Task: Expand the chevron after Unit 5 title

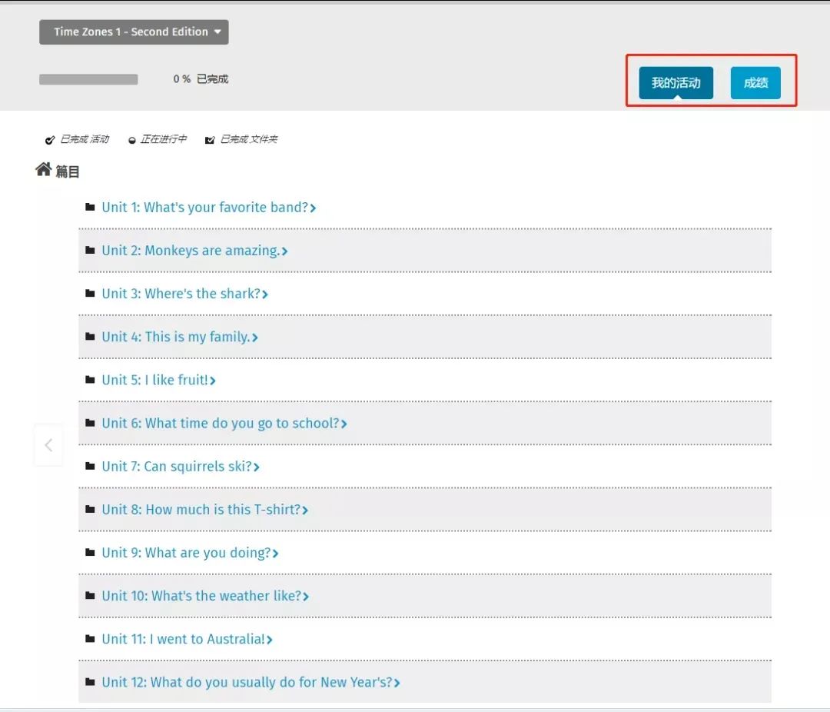Action: click(x=212, y=381)
